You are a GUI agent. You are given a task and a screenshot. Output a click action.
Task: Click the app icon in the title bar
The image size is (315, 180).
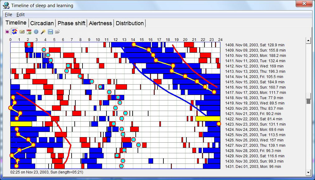pyautogui.click(x=6, y=5)
